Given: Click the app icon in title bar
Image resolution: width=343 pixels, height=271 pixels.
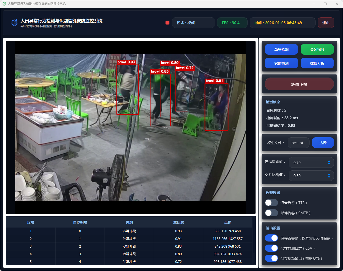Looking at the screenshot, I should [x=4, y=4].
